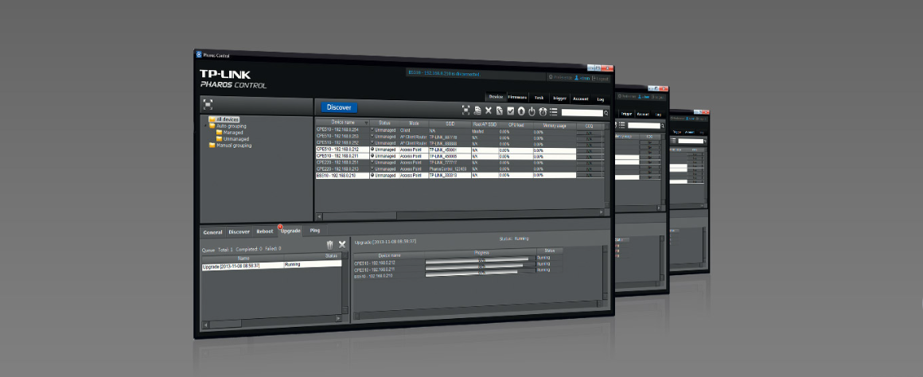Image resolution: width=923 pixels, height=377 pixels.
Task: Select the Manual grouping folder
Action: [x=234, y=146]
